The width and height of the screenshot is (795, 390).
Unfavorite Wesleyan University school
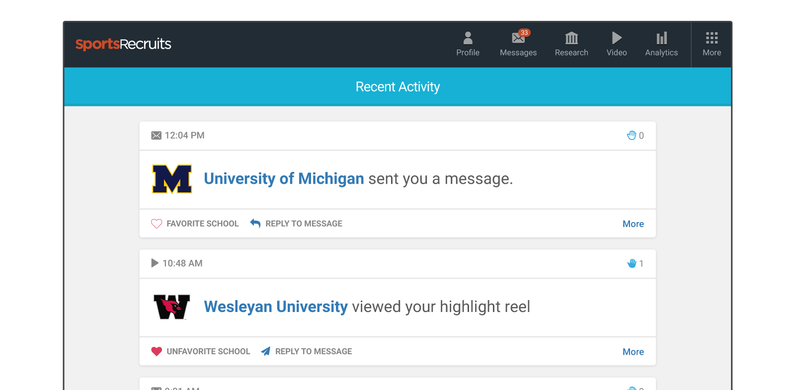click(200, 351)
